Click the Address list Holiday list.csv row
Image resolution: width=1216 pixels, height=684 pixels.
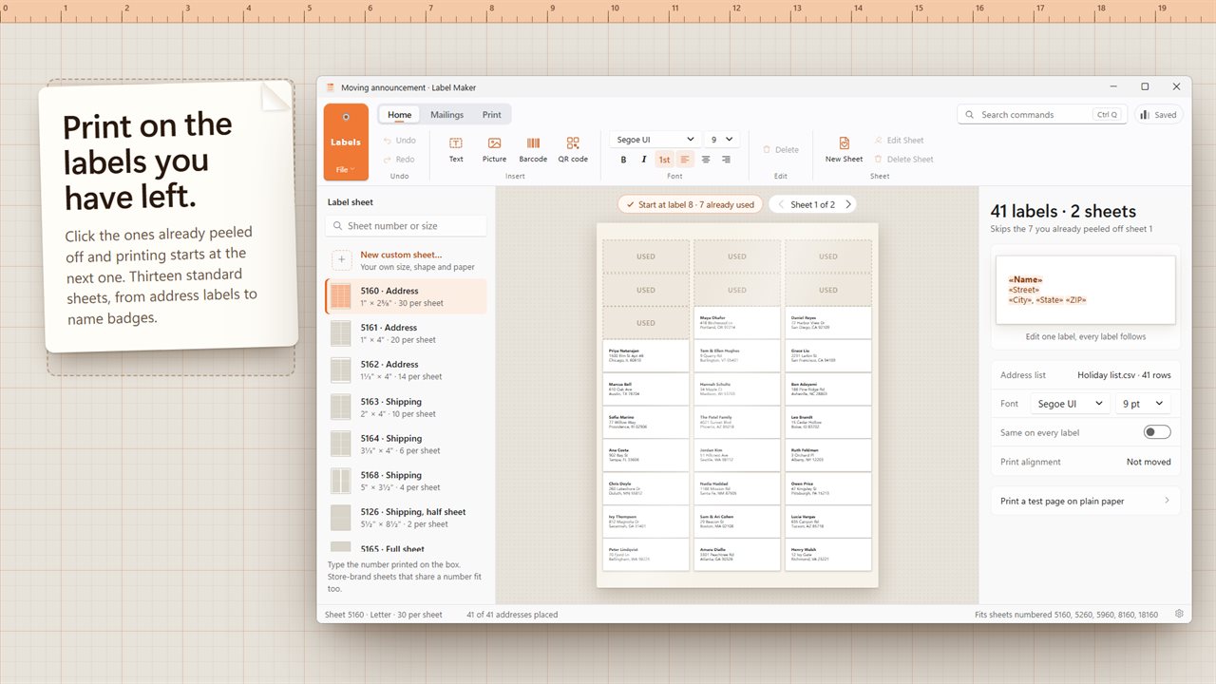pos(1085,375)
